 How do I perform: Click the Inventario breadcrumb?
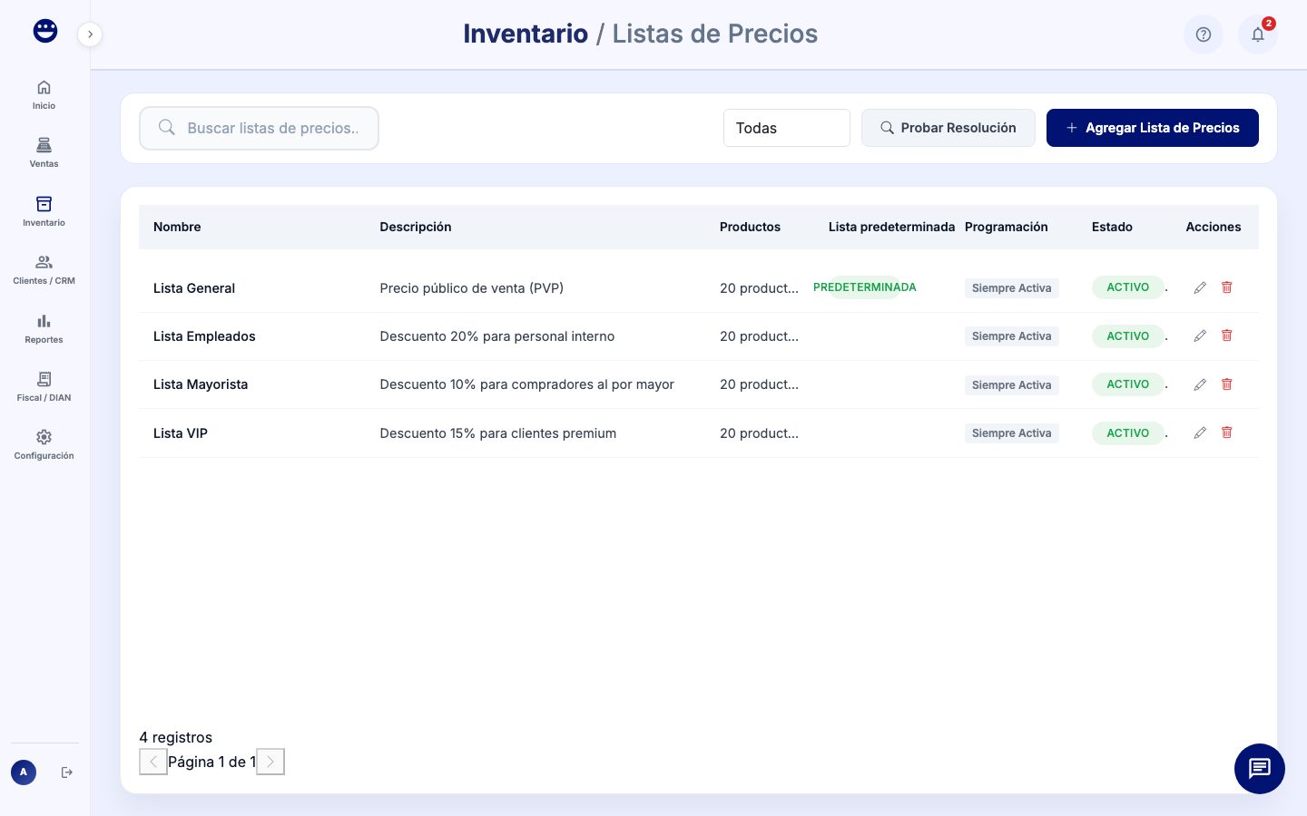[x=526, y=34]
